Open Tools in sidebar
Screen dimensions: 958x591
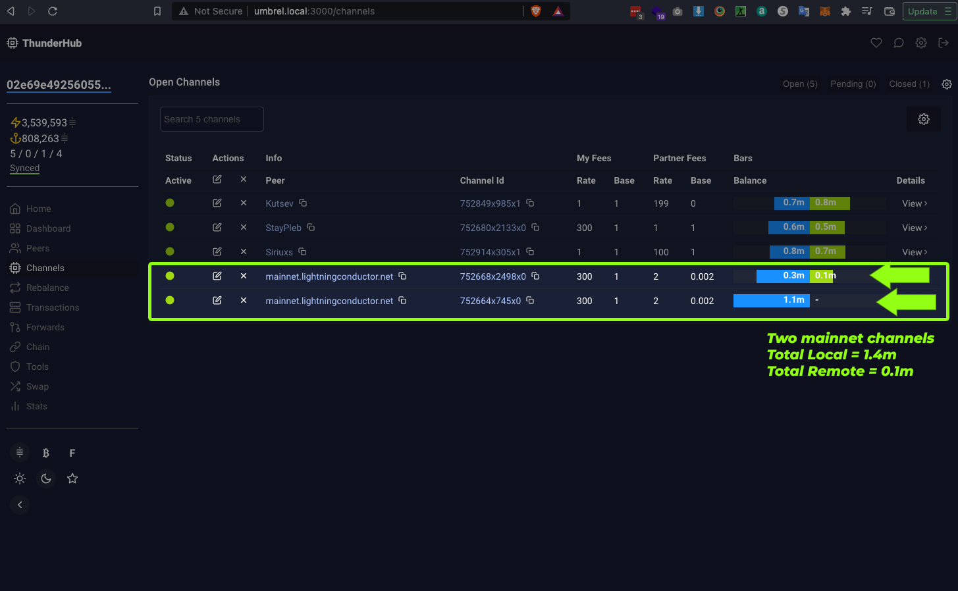point(29,367)
